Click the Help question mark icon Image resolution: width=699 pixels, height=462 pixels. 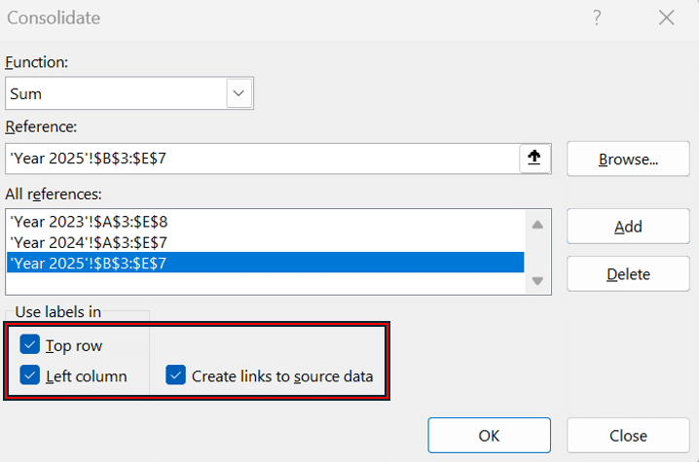[596, 18]
